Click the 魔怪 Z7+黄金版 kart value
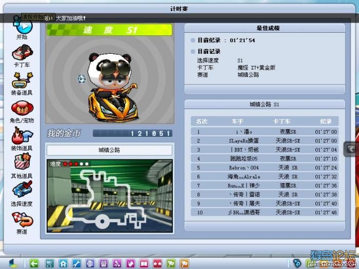Image resolution: width=359 pixels, height=269 pixels. tap(256, 68)
